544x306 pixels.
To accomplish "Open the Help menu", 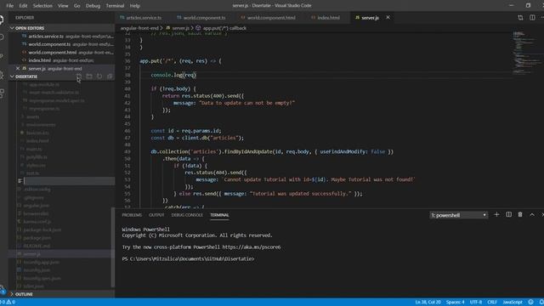I will coord(134,6).
